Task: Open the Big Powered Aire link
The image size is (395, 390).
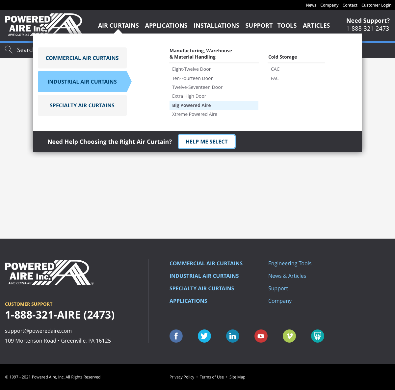Action: pyautogui.click(x=214, y=105)
